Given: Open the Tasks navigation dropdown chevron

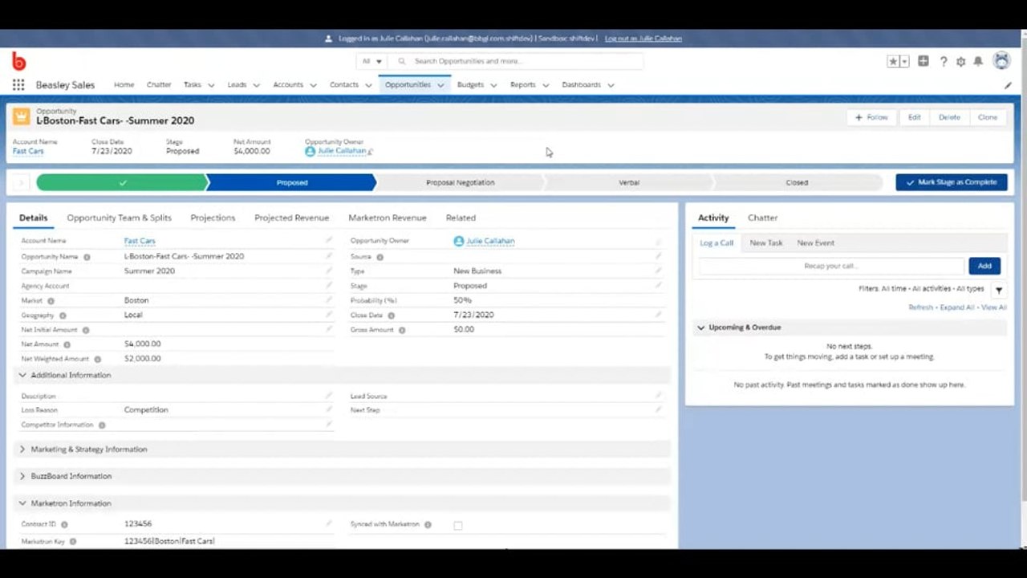Looking at the screenshot, I should click(211, 85).
